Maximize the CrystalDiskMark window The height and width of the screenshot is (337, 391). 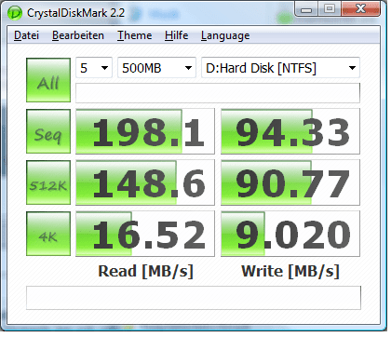pyautogui.click(x=330, y=9)
